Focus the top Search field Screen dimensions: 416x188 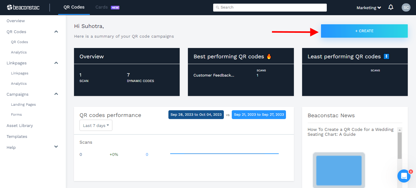[271, 8]
